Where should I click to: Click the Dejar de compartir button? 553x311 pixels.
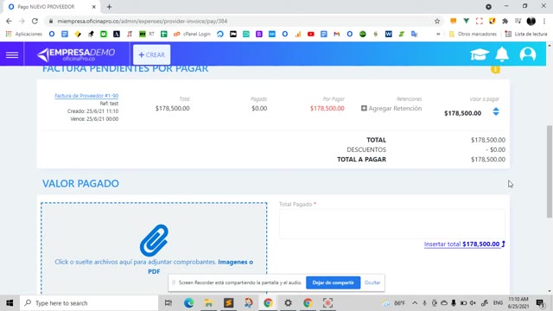point(334,282)
